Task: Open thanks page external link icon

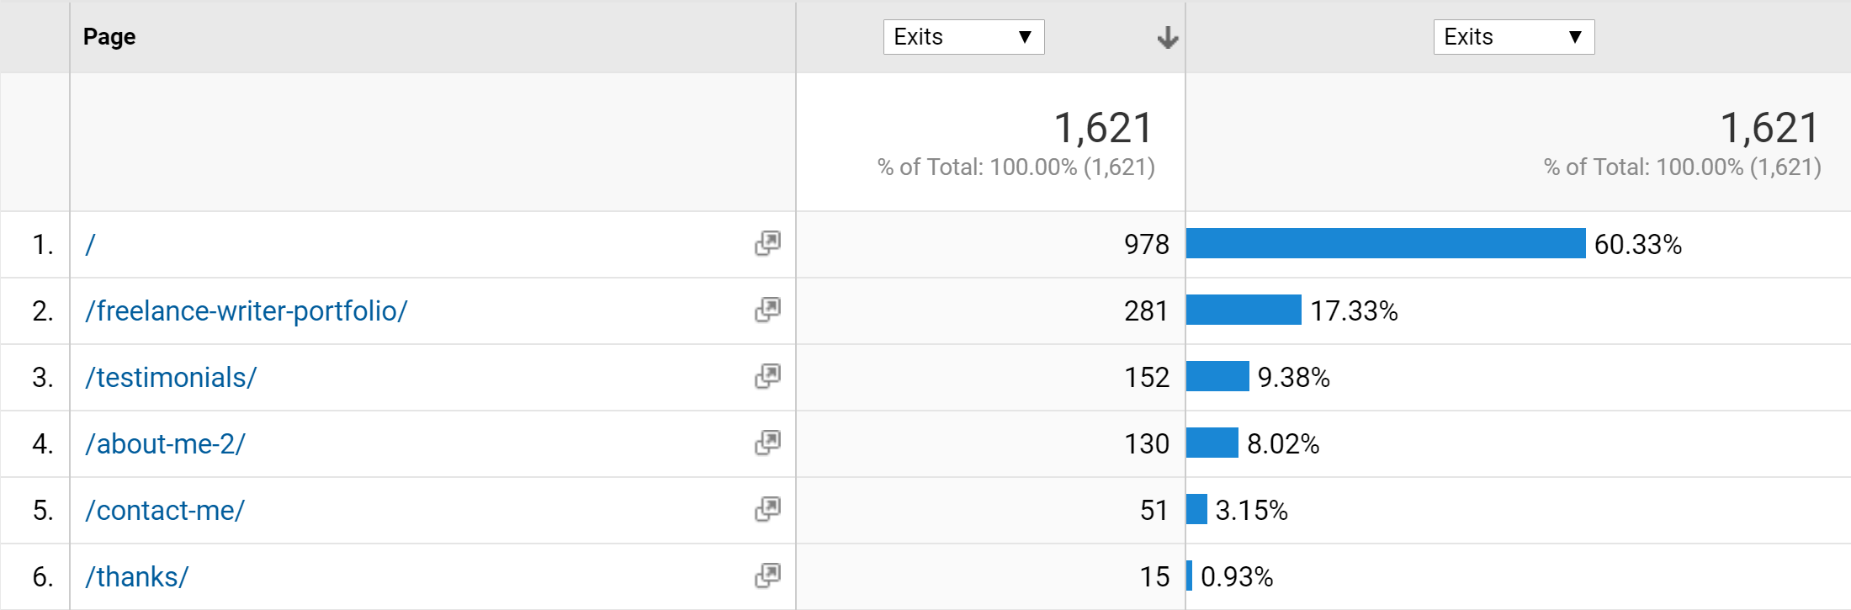Action: click(x=767, y=576)
